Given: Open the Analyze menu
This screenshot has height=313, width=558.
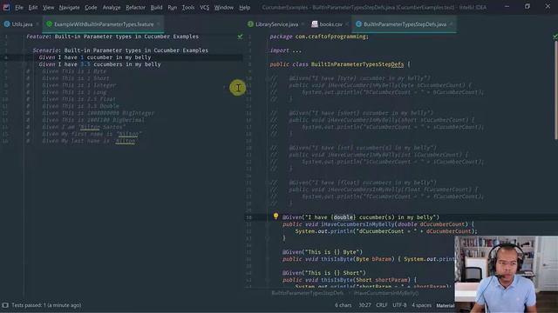Looking at the screenshot, I should click(x=112, y=8).
